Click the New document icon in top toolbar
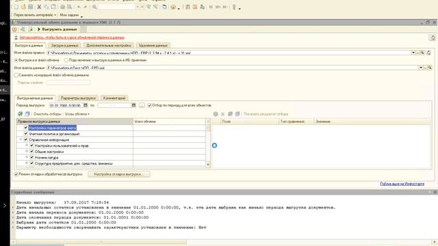Screen dimensions: 438x246 16,7
